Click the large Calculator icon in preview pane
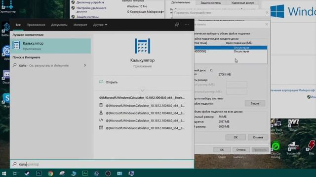The image size is (316, 177). click(143, 46)
